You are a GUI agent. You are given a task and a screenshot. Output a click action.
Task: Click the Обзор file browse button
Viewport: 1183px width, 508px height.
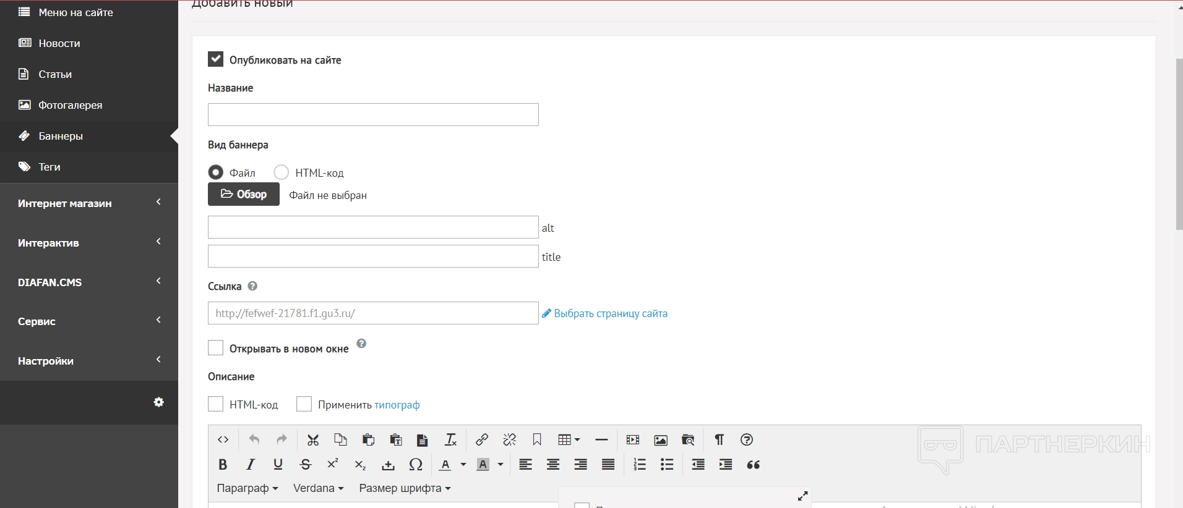point(244,195)
